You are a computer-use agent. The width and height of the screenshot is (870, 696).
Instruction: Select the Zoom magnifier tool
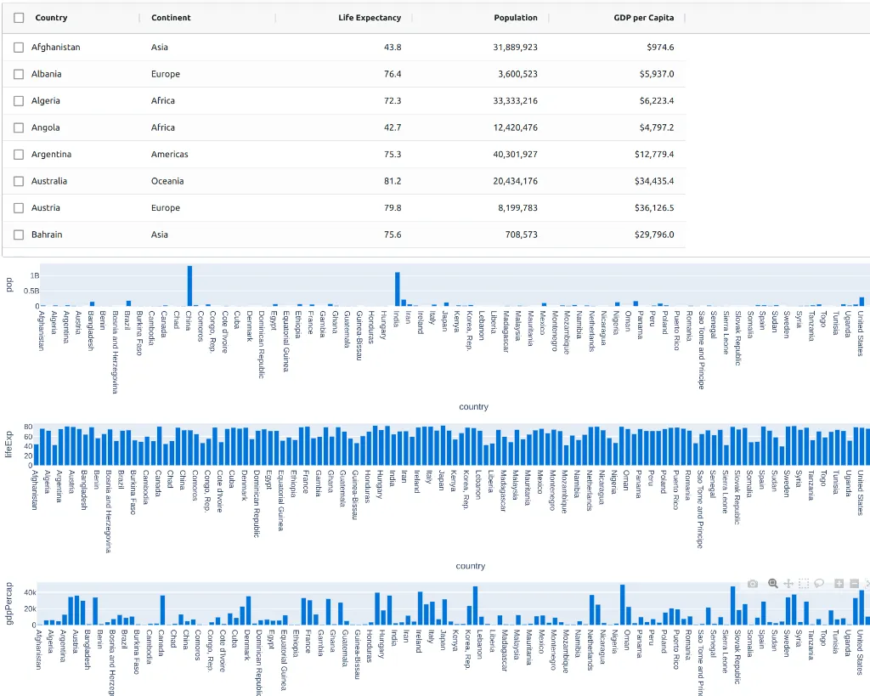772,584
